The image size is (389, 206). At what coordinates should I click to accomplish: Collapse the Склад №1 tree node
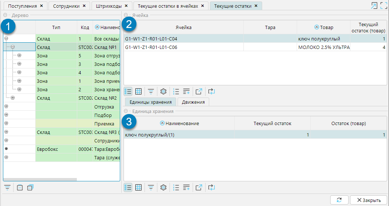[13, 47]
